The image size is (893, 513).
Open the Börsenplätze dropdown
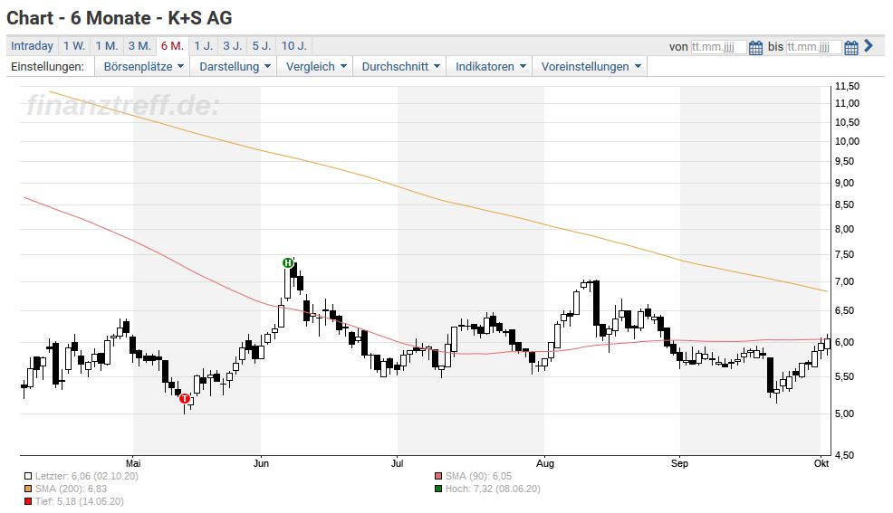(143, 67)
